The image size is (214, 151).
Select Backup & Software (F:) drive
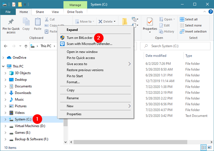click(31, 139)
